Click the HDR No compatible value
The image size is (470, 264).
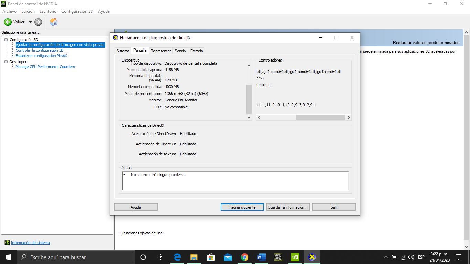[x=176, y=107]
